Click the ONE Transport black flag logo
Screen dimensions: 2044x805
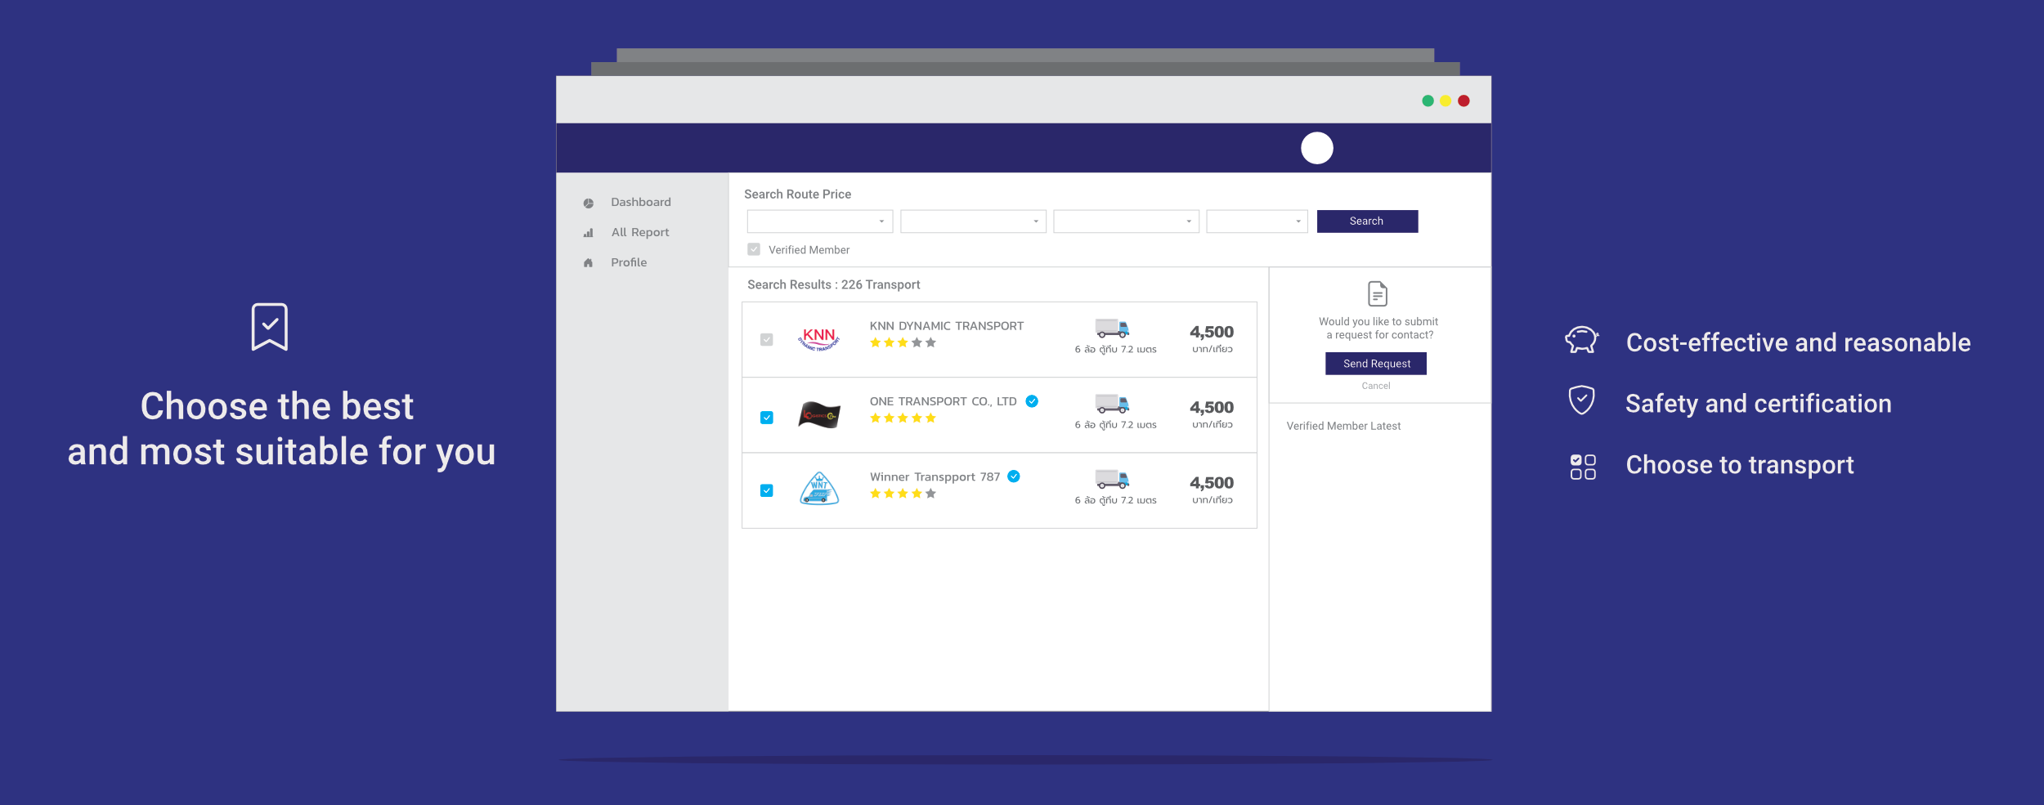[818, 415]
